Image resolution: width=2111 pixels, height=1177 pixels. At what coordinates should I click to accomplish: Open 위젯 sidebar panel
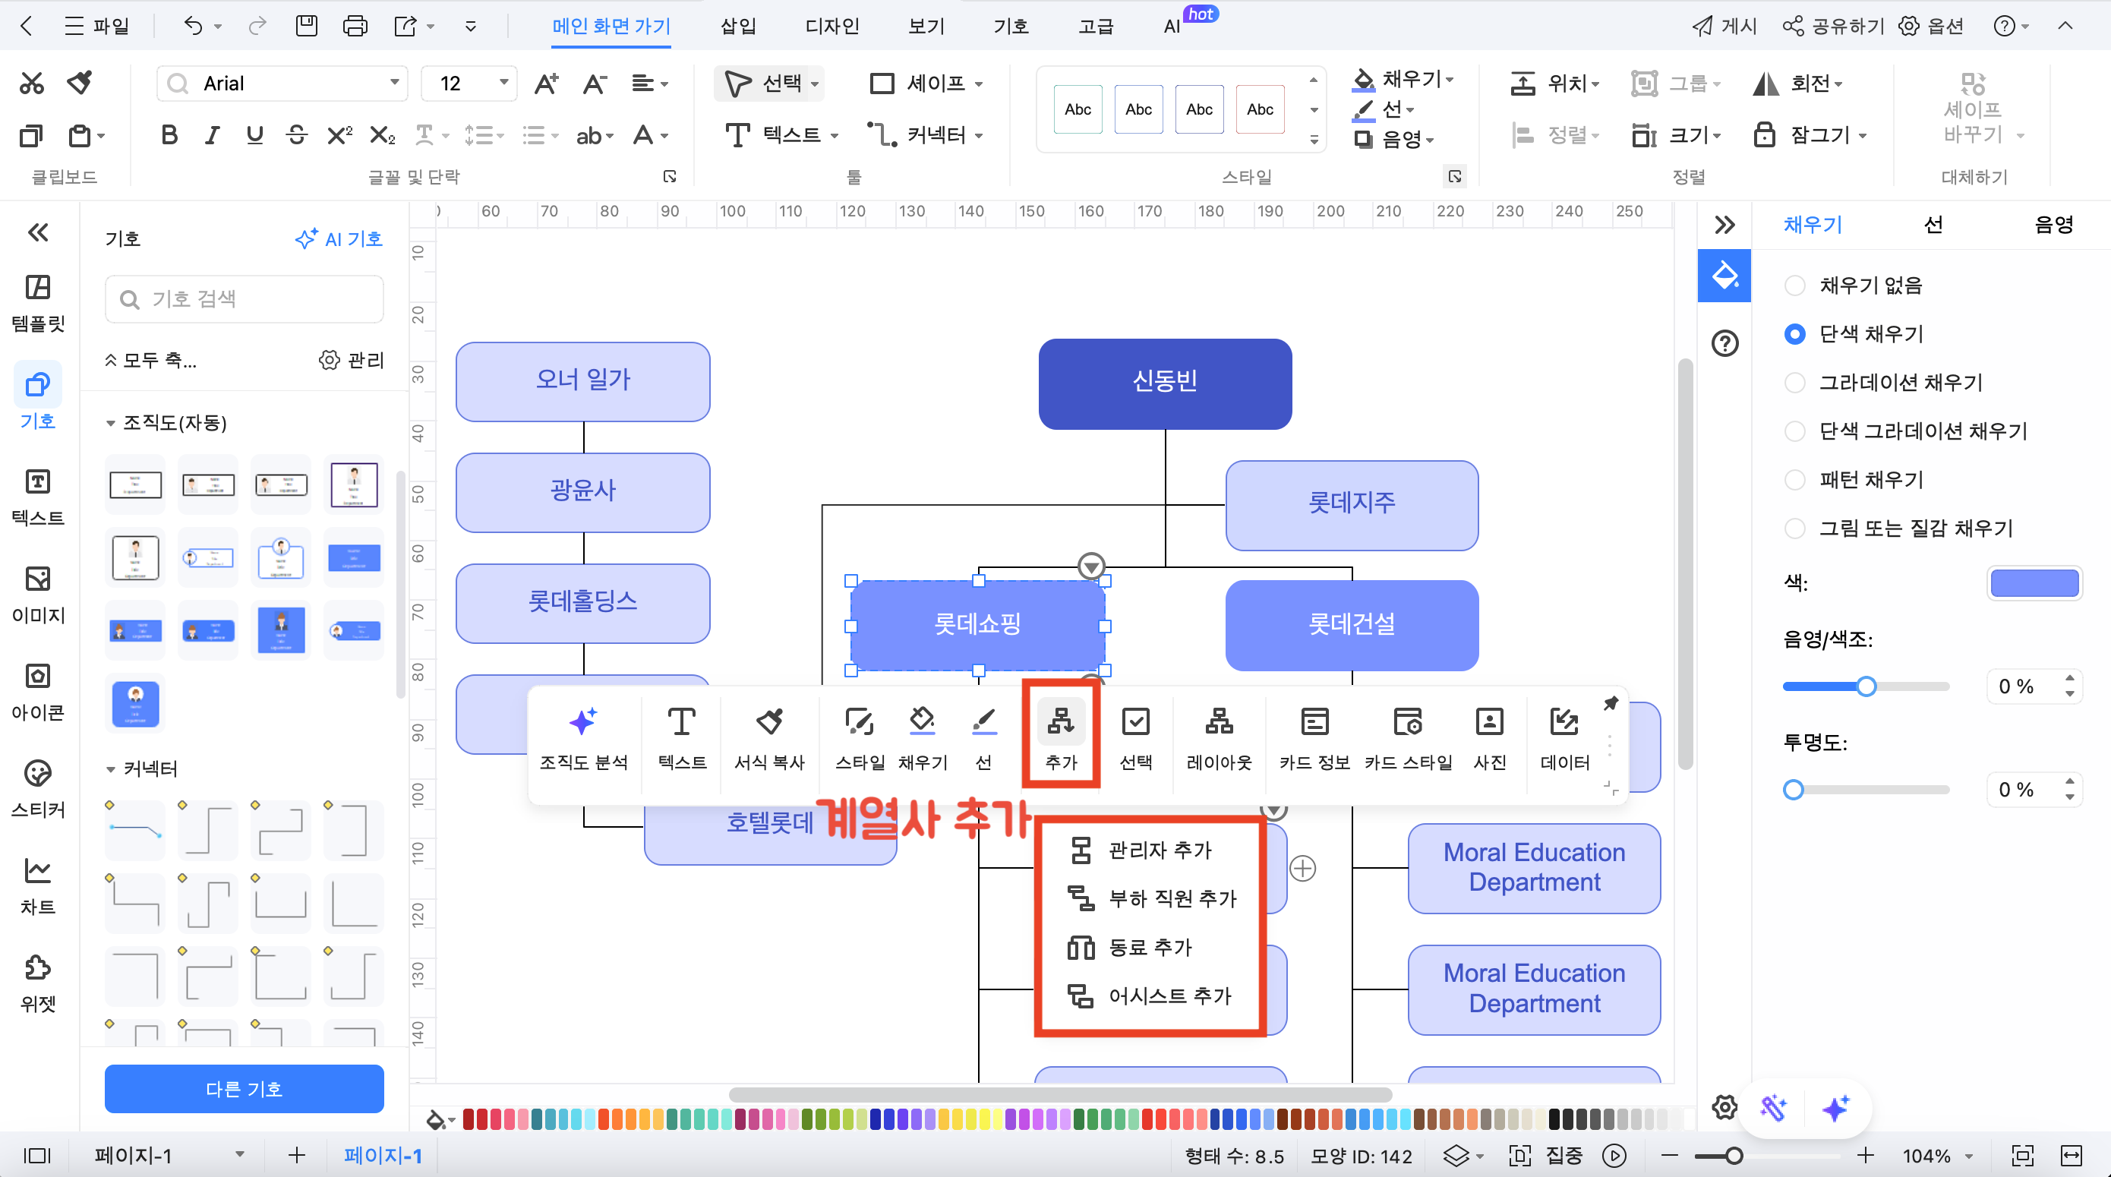coord(38,983)
